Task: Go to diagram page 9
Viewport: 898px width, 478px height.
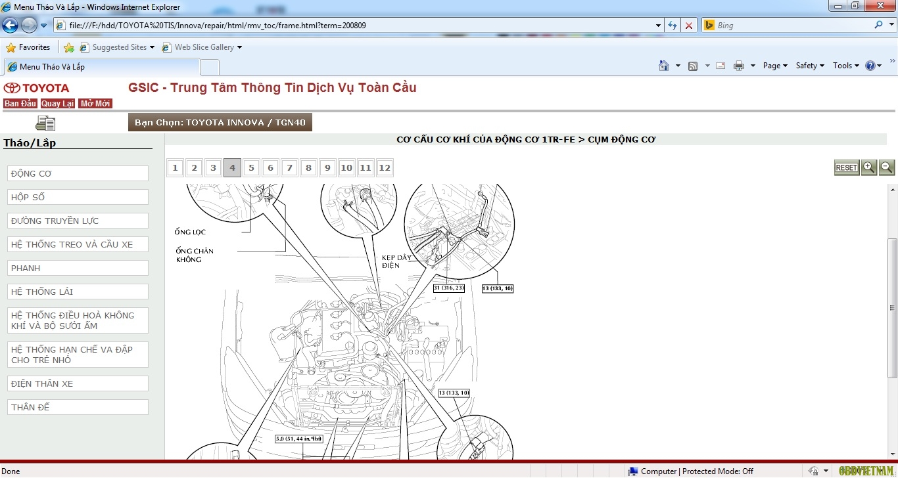Action: pyautogui.click(x=327, y=168)
